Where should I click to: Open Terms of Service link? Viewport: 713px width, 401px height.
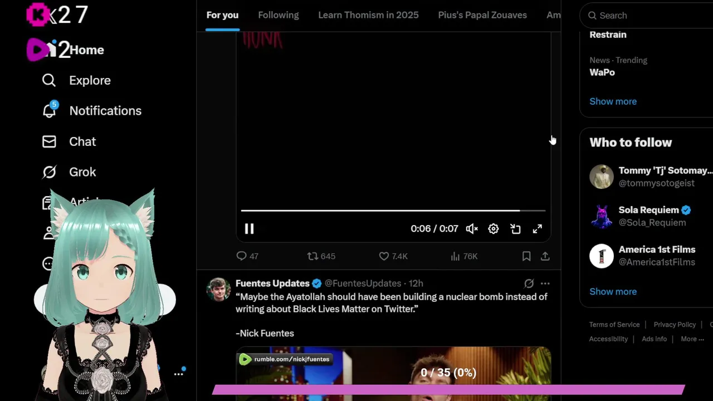pyautogui.click(x=614, y=325)
